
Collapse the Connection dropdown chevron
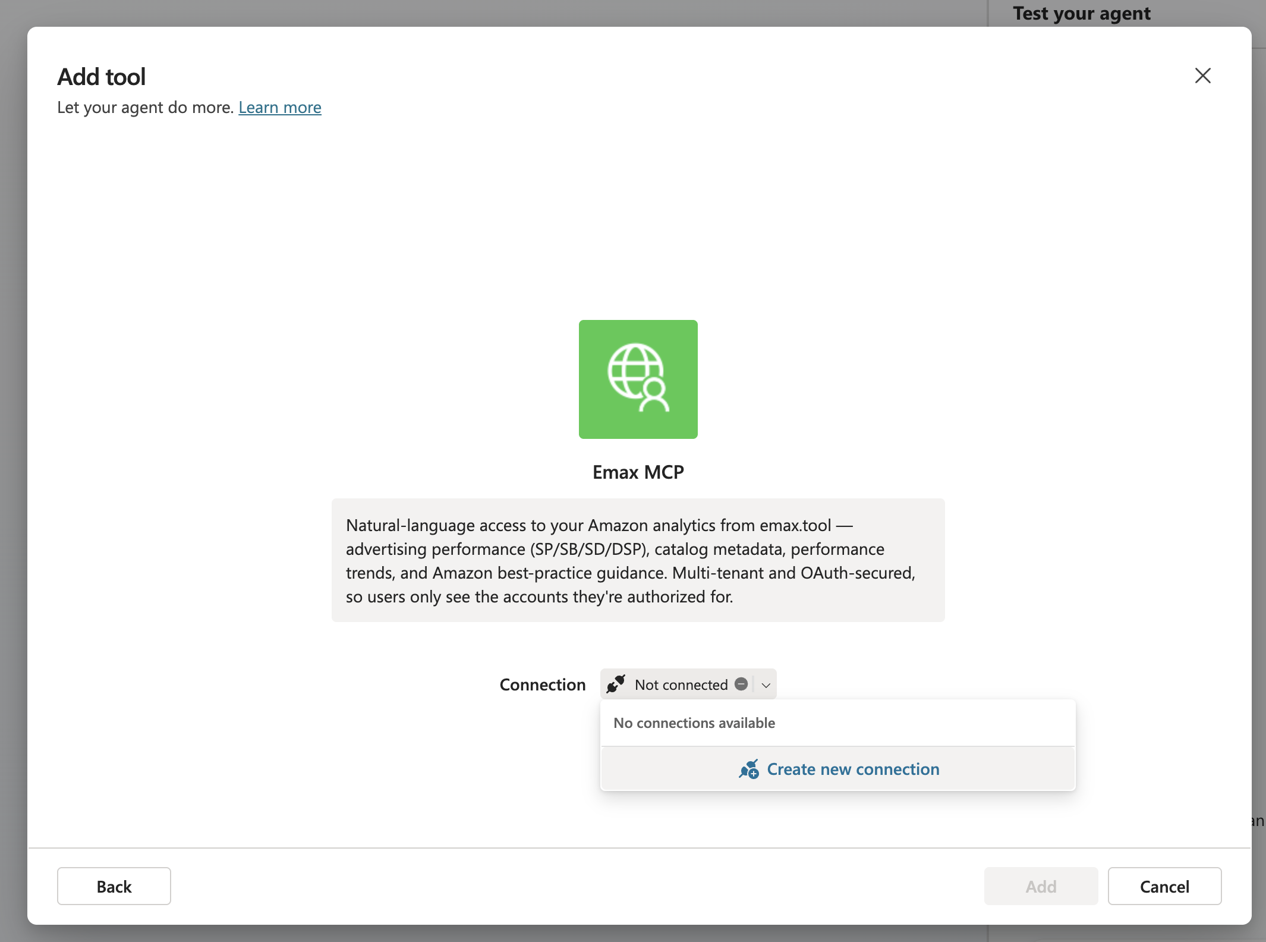tap(766, 684)
